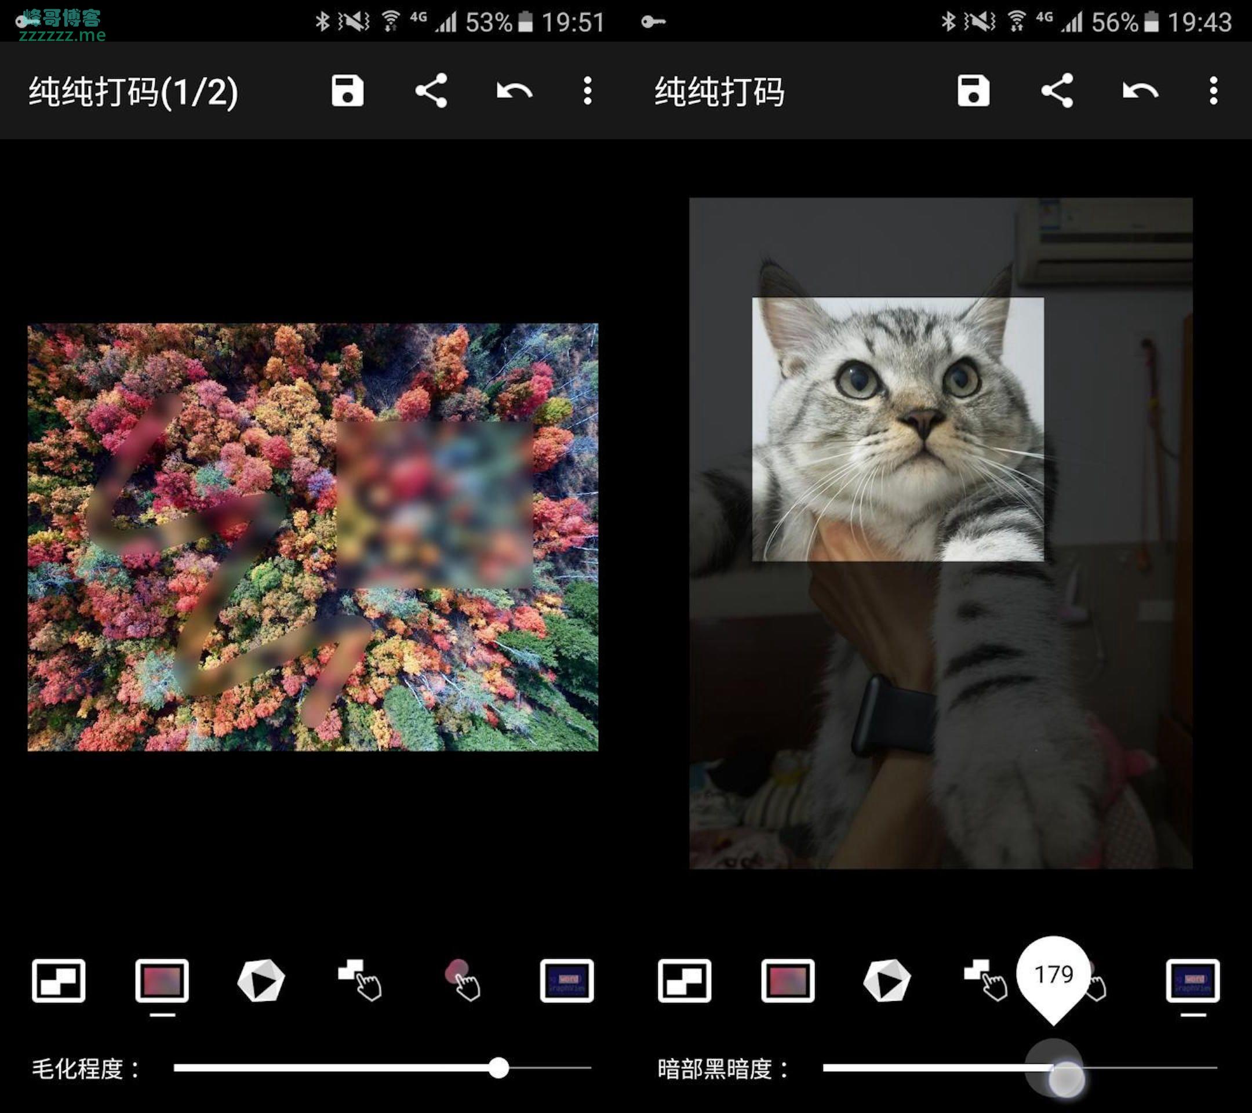
Task: Save the cat photo on right screen
Action: pos(973,91)
